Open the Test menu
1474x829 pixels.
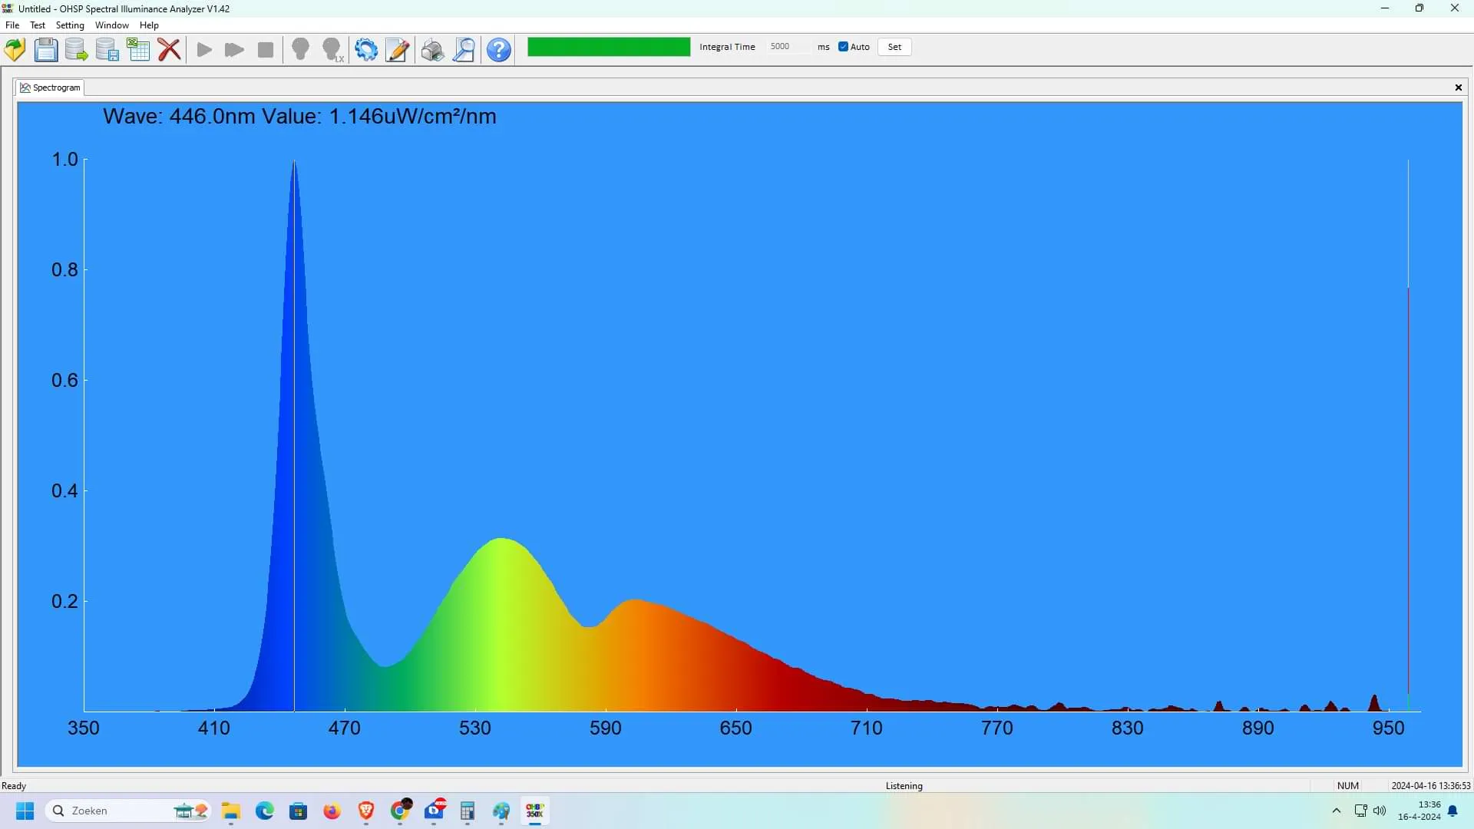coord(37,25)
